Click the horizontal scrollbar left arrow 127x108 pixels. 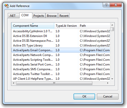click(x=14, y=83)
